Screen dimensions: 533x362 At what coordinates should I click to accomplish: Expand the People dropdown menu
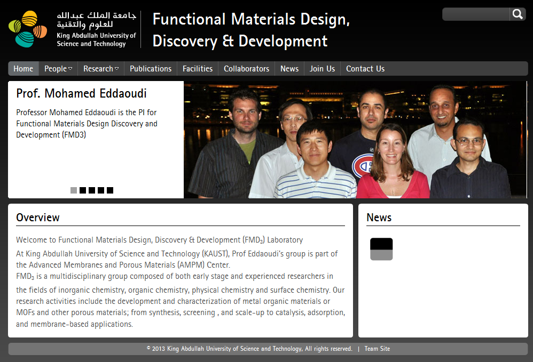58,69
